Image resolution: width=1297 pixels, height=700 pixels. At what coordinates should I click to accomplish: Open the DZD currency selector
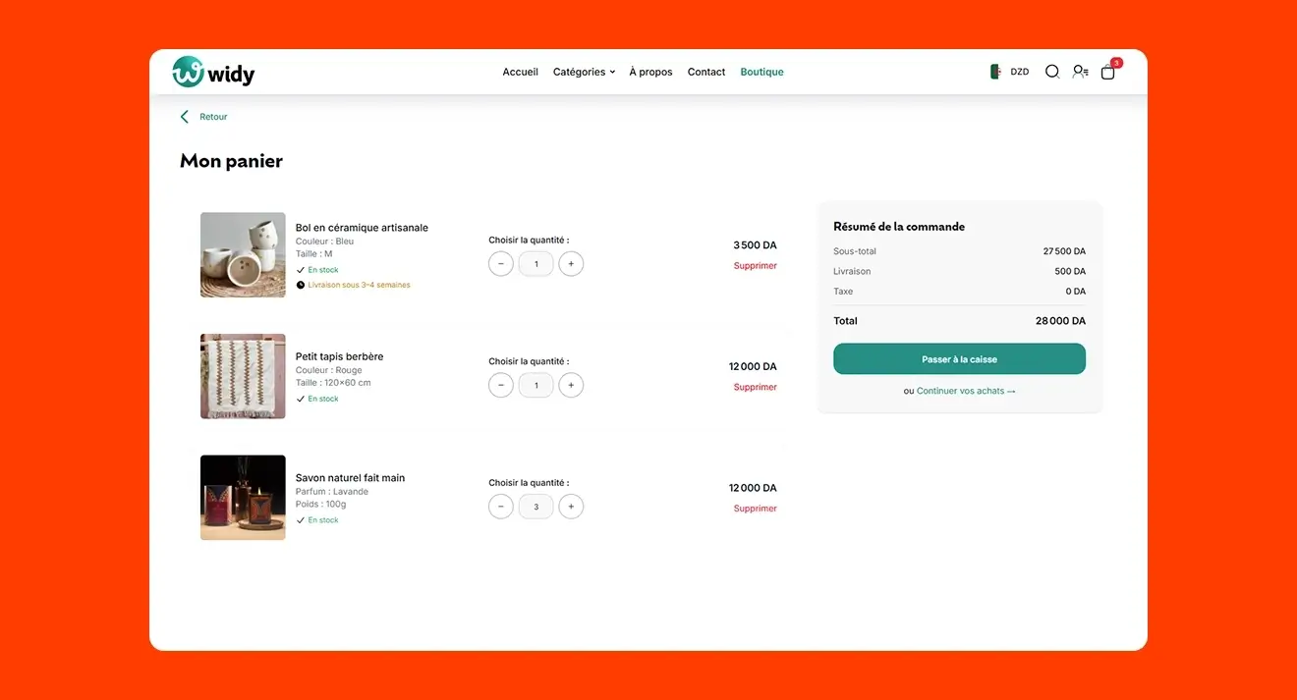(x=1020, y=72)
